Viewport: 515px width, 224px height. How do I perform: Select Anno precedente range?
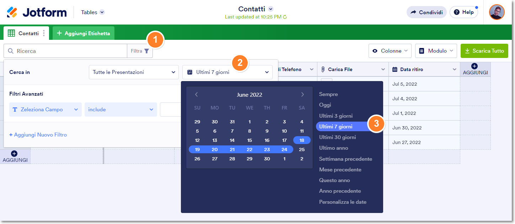[x=340, y=191]
